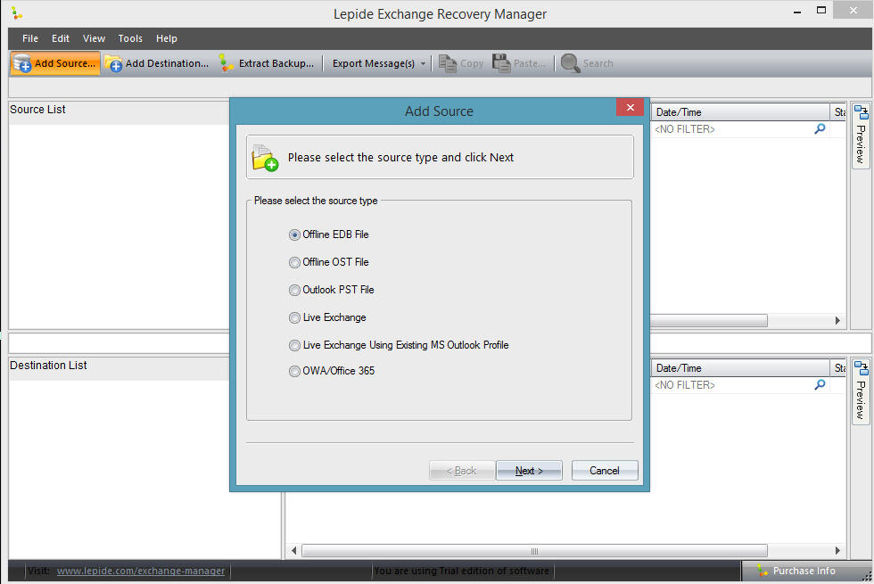This screenshot has height=584, width=874.
Task: Open the lower Preview side panel
Action: point(862,391)
